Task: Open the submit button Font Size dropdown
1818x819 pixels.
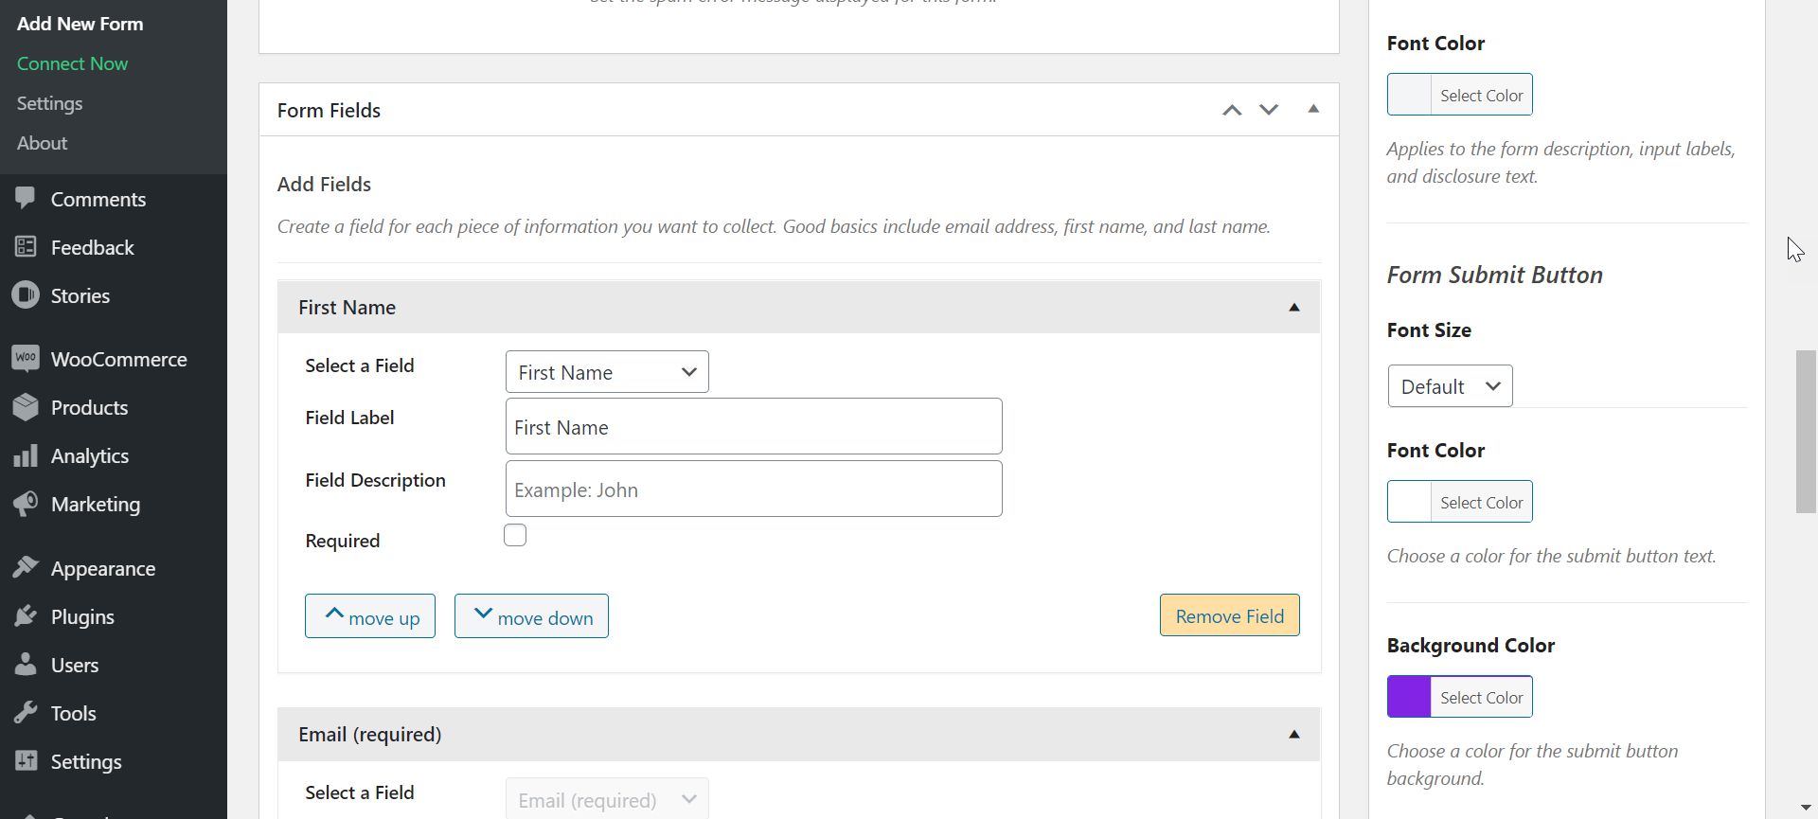Action: tap(1450, 386)
